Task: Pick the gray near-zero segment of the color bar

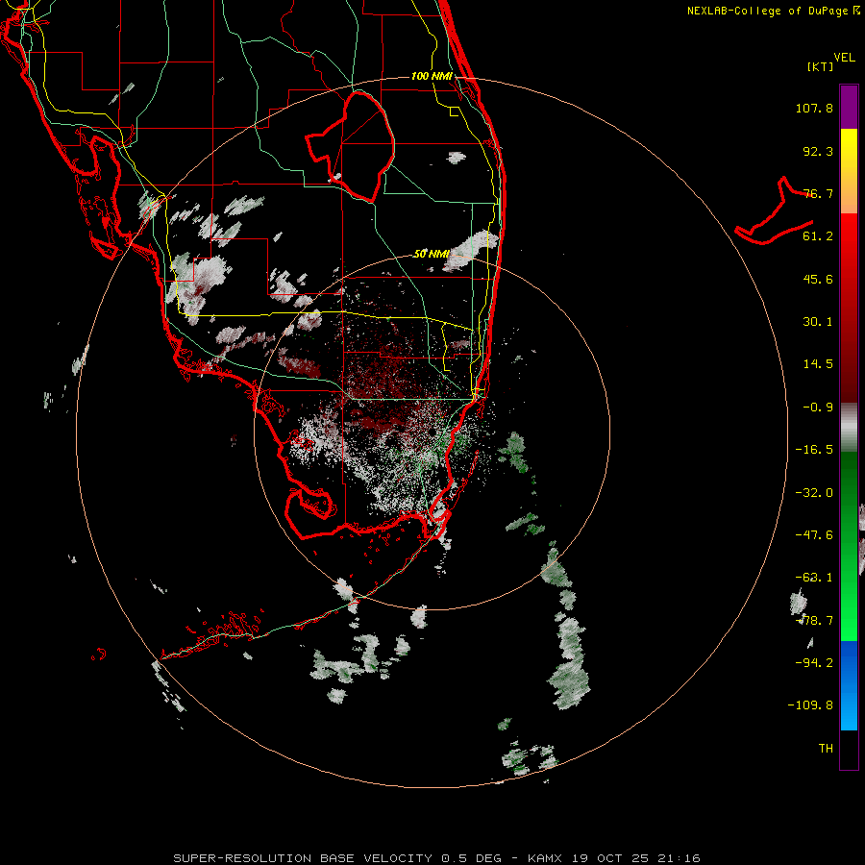Action: pos(849,428)
